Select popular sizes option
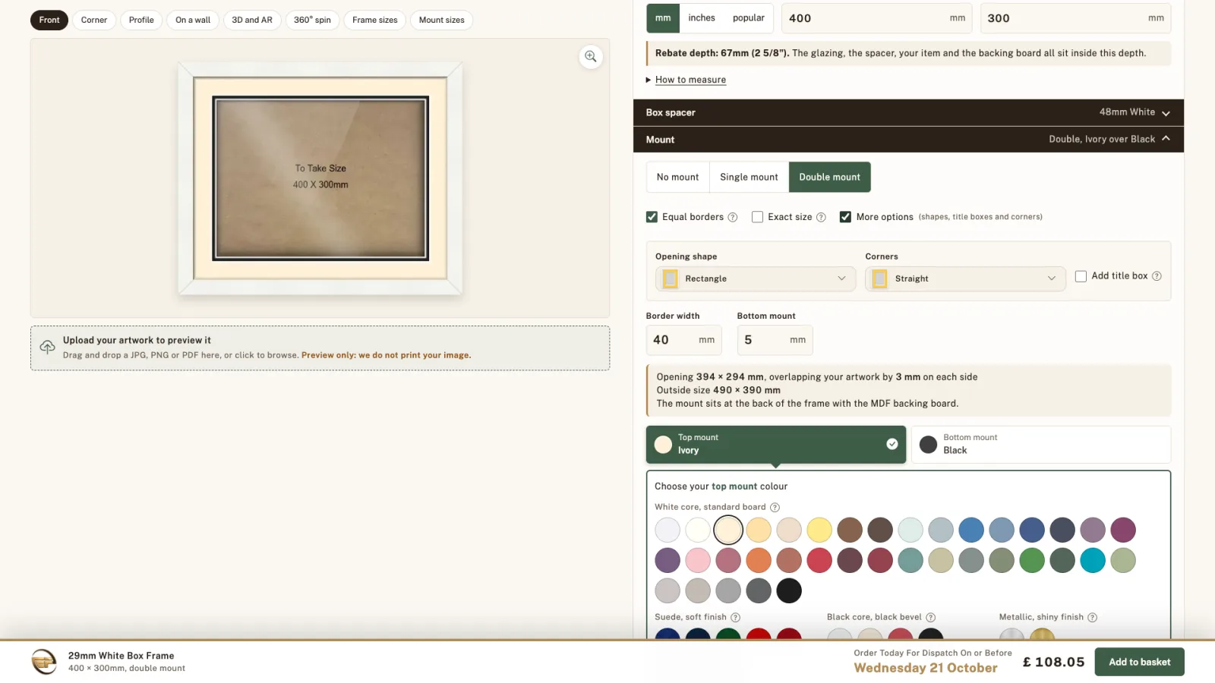The width and height of the screenshot is (1215, 683). tap(749, 18)
